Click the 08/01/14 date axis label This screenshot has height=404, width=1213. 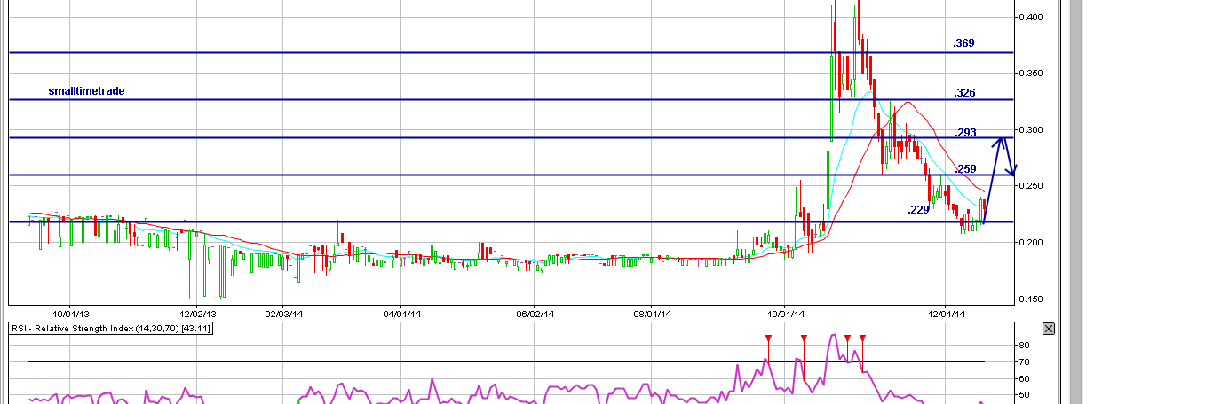(x=651, y=313)
